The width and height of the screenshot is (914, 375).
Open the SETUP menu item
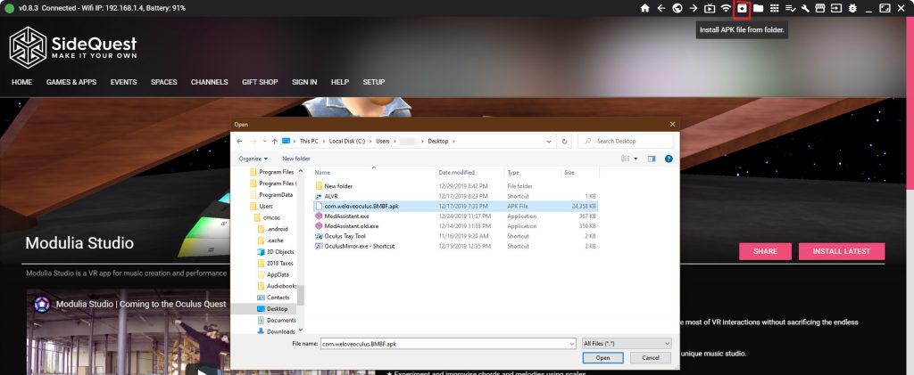[374, 82]
